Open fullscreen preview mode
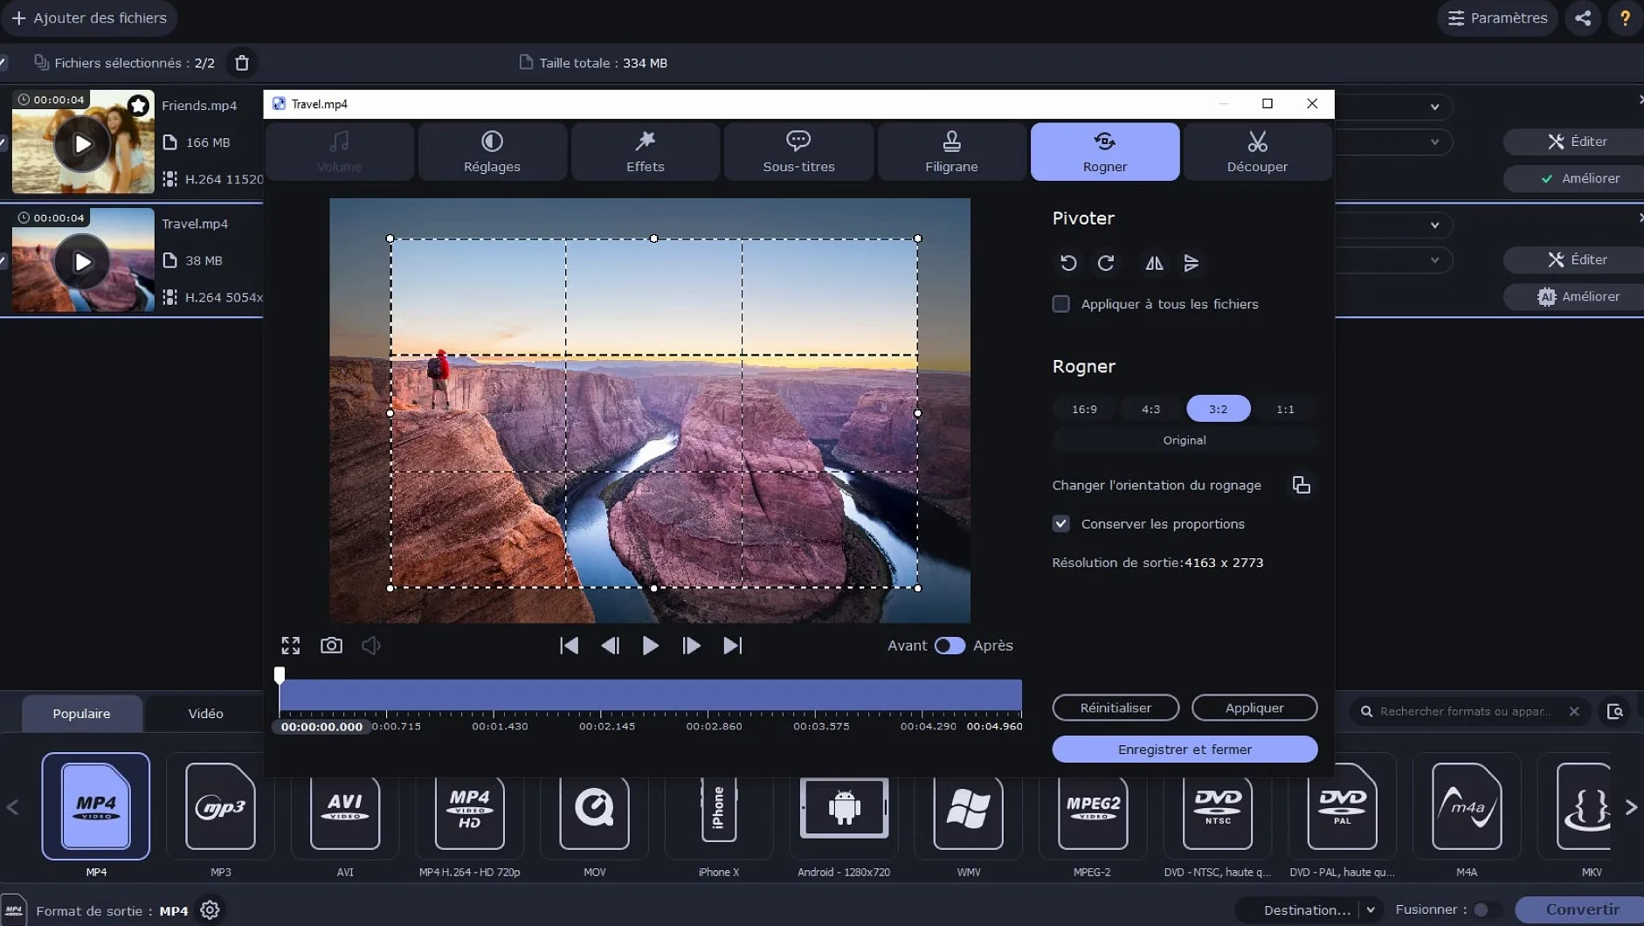This screenshot has height=926, width=1644. (x=291, y=646)
